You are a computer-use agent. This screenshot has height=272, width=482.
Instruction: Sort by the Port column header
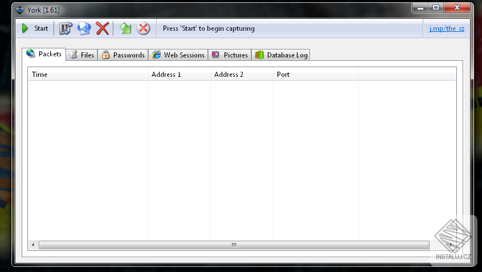tap(316, 75)
